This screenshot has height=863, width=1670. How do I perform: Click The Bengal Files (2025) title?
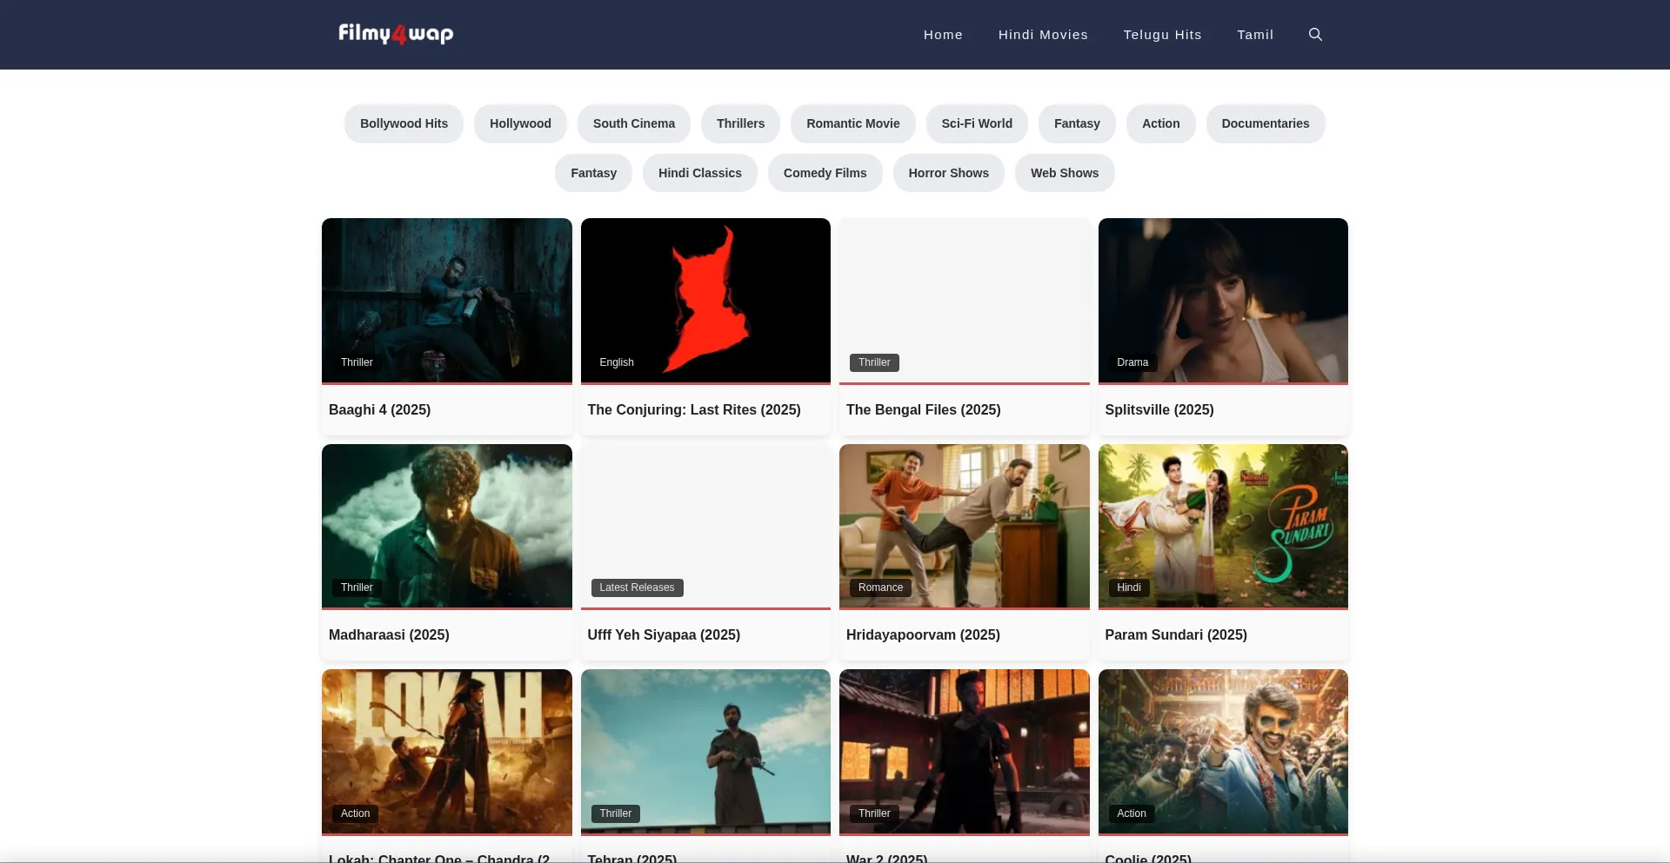(x=923, y=409)
